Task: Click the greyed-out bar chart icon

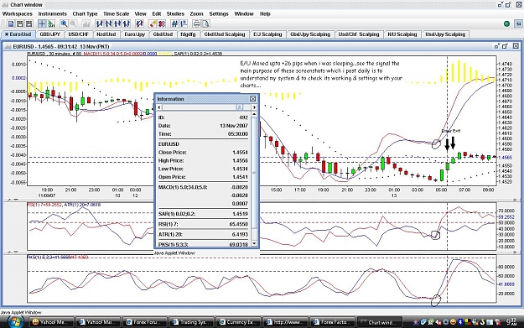Action: click(x=86, y=23)
